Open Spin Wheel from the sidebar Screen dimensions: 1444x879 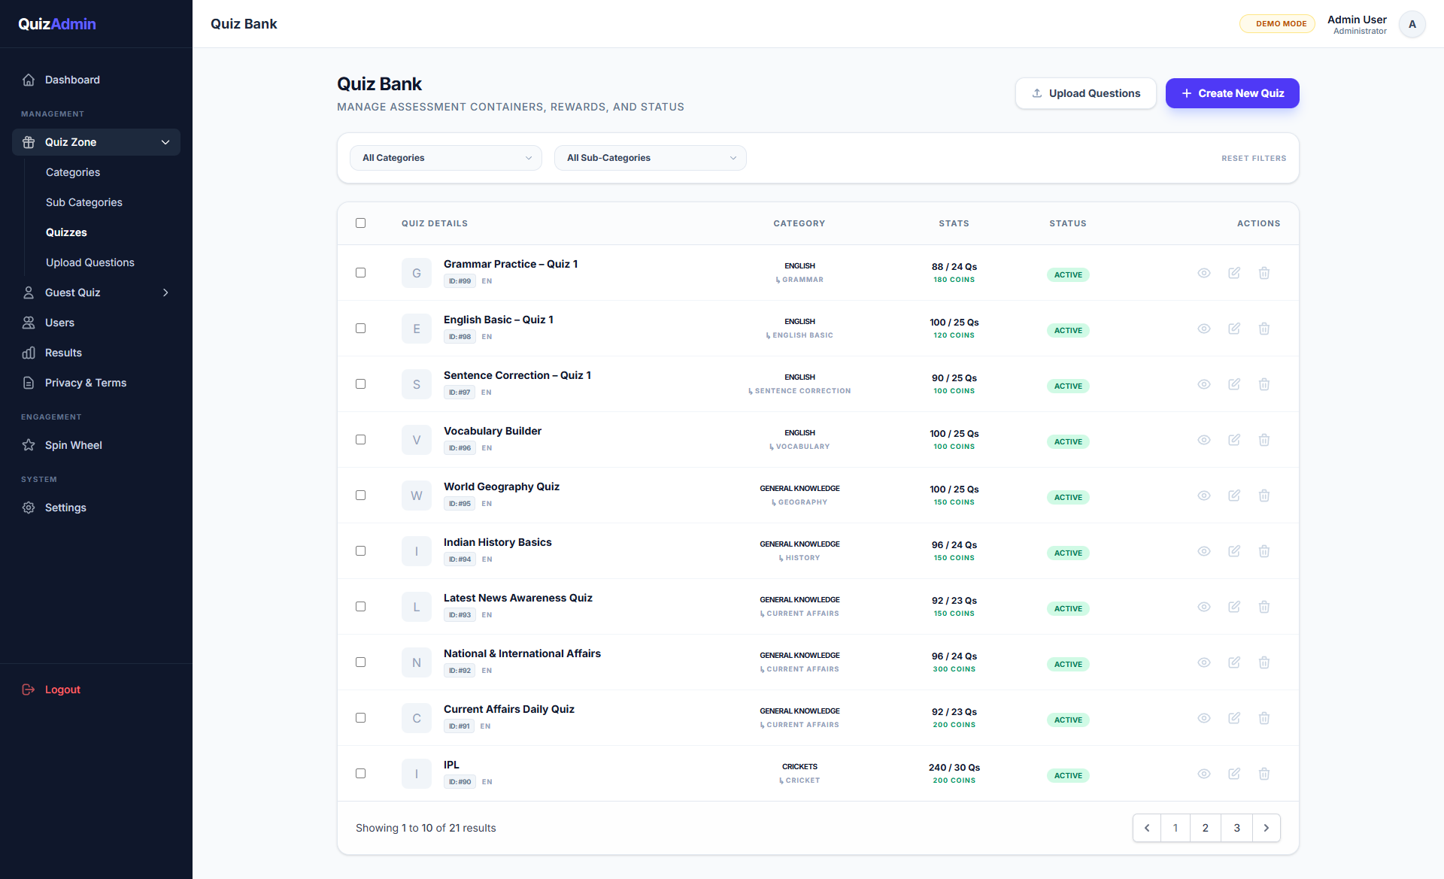click(x=73, y=445)
